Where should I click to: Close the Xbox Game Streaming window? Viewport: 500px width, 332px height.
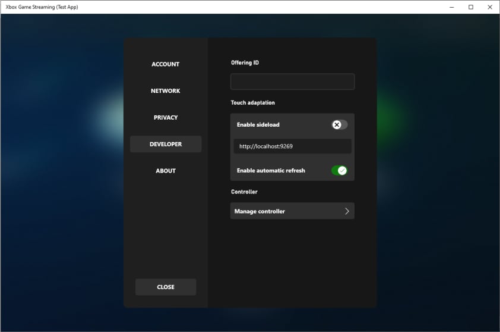click(x=490, y=7)
